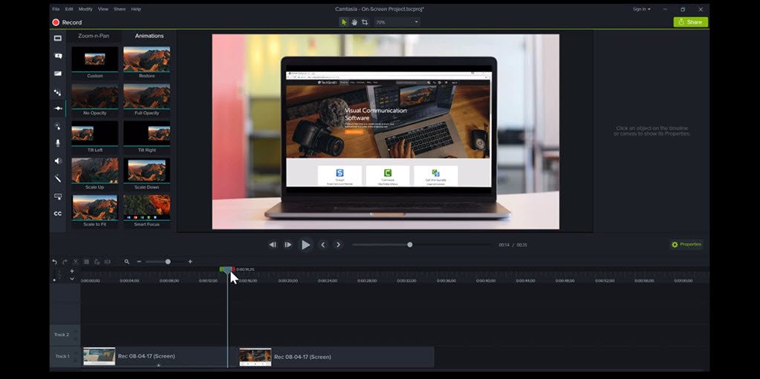Click the Track 1 label

tap(62, 356)
